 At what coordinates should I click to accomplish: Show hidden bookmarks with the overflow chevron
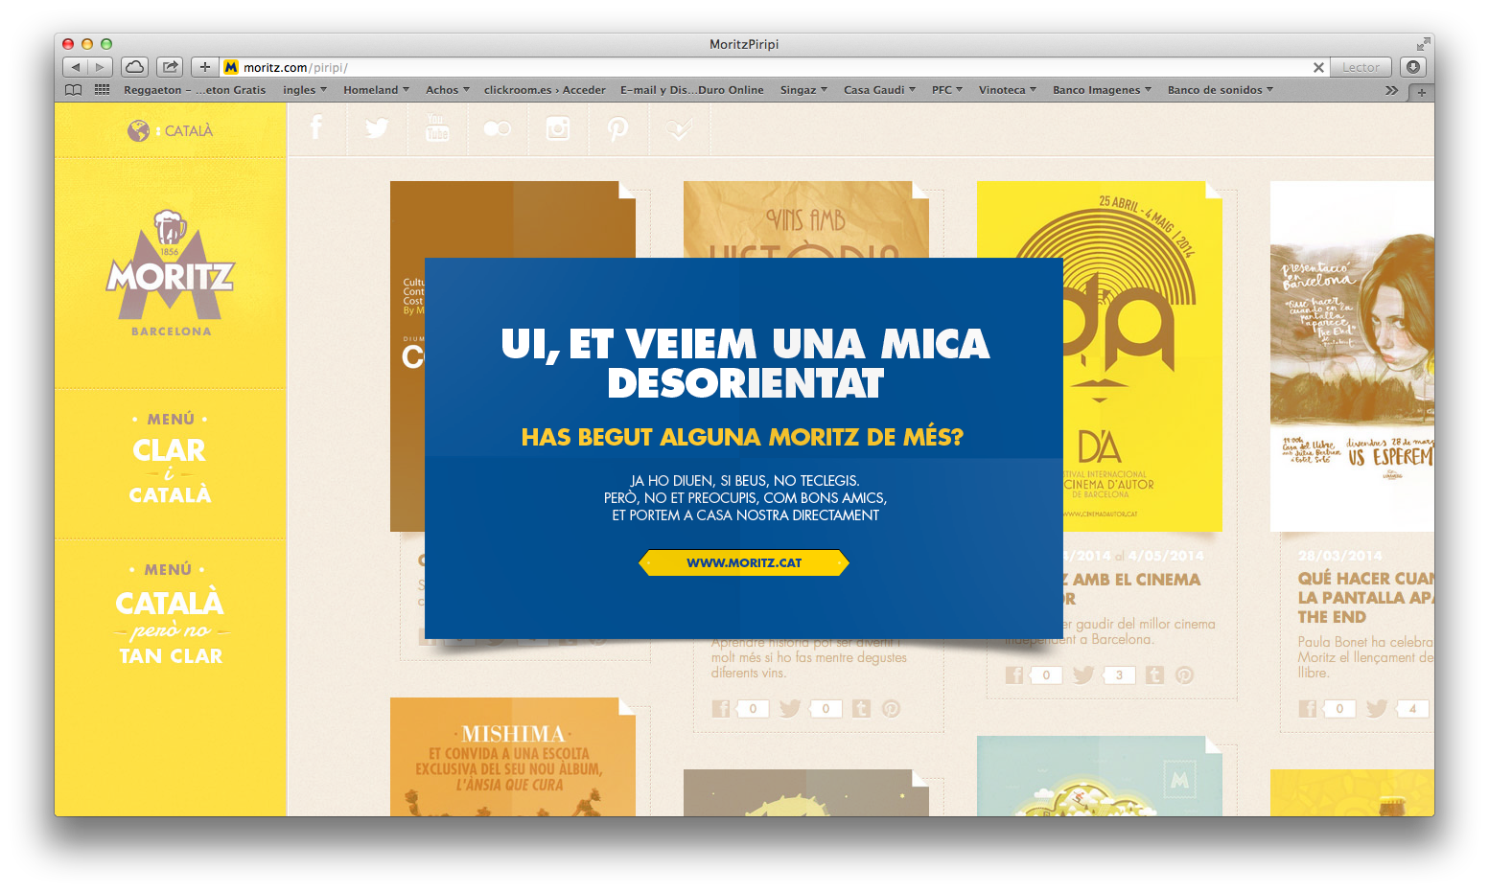(x=1391, y=90)
